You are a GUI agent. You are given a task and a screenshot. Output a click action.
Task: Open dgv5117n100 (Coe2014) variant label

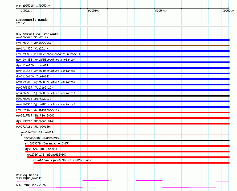tap(33, 65)
